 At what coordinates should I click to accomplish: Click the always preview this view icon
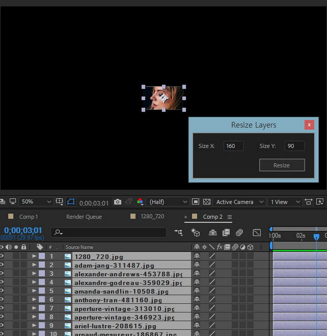coord(2,201)
